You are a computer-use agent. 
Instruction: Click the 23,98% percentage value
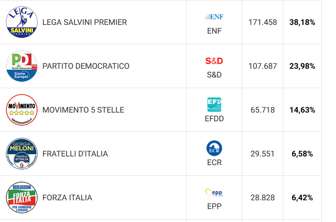302,66
